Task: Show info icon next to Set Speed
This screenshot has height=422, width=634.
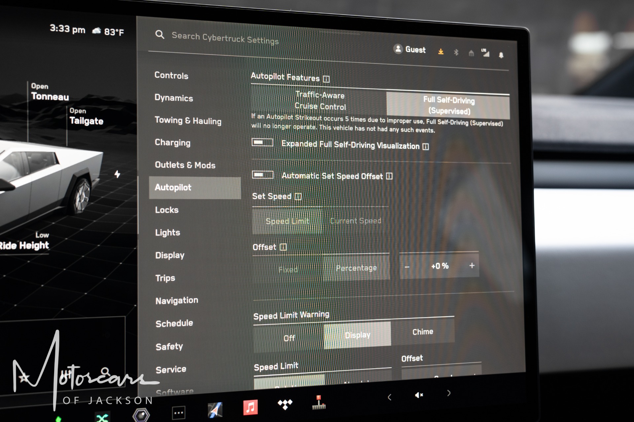Action: point(298,197)
